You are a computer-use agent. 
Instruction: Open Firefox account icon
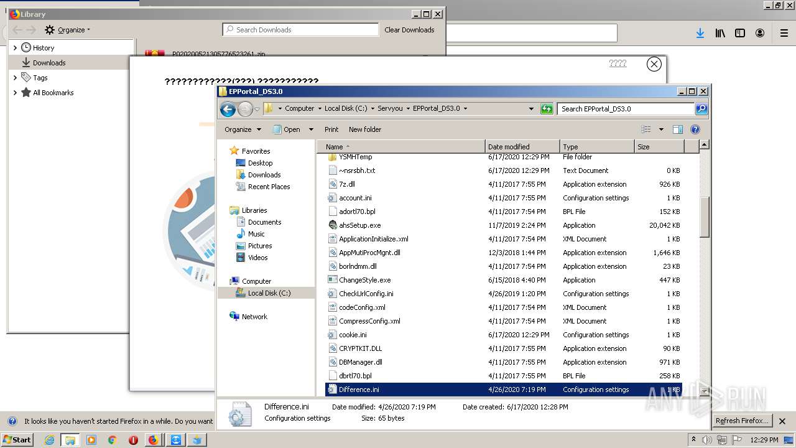pos(760,33)
